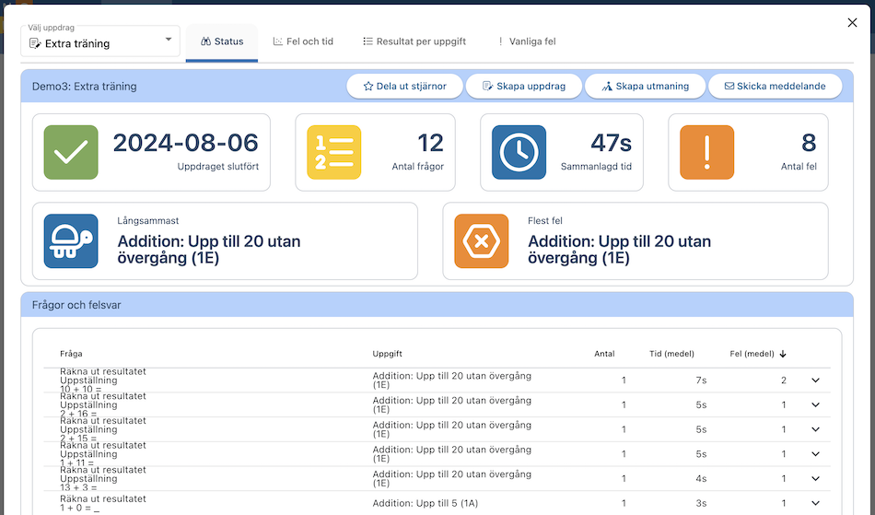This screenshot has width=875, height=515.
Task: Click the Demo3: Extra träning heading
Action: [84, 87]
